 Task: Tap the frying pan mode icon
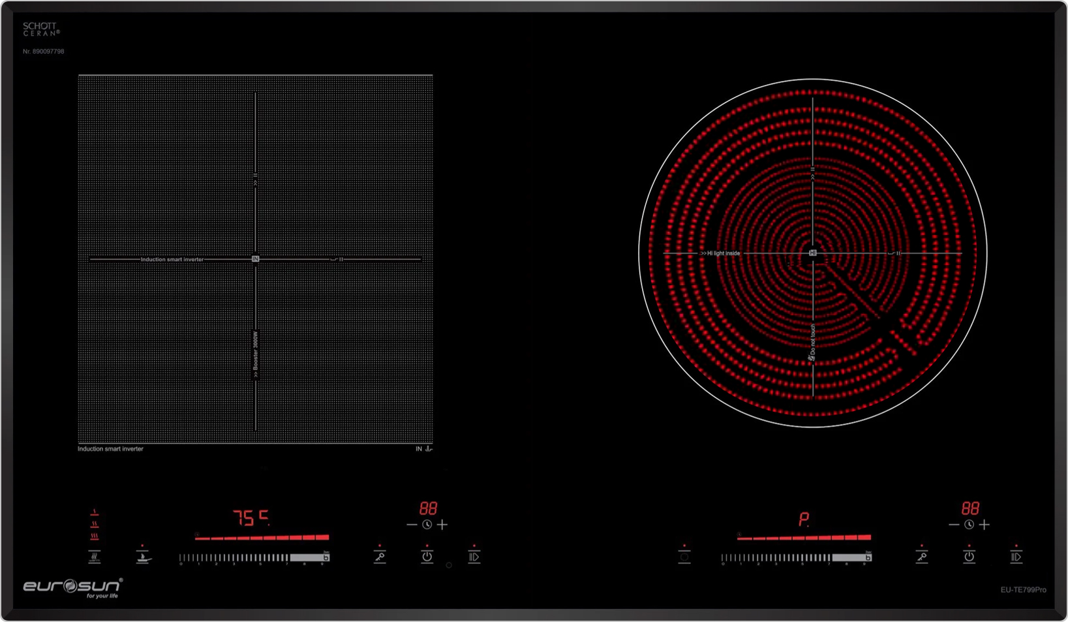point(143,557)
